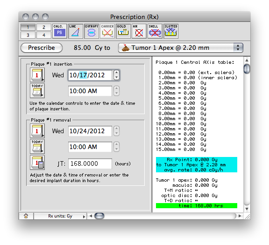
Task: Select plaque tab 3
Action: (28, 35)
